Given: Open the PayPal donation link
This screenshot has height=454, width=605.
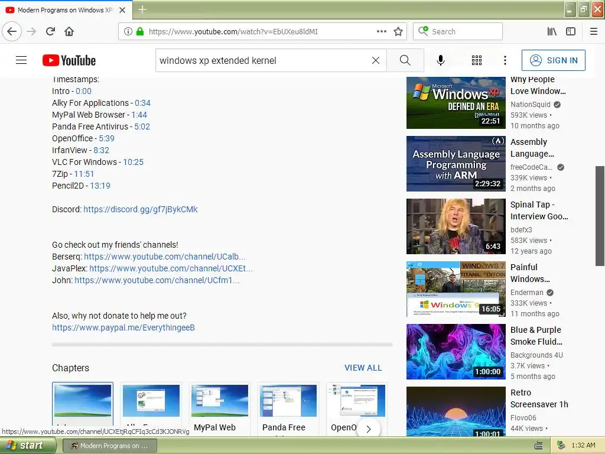Looking at the screenshot, I should click(x=123, y=327).
